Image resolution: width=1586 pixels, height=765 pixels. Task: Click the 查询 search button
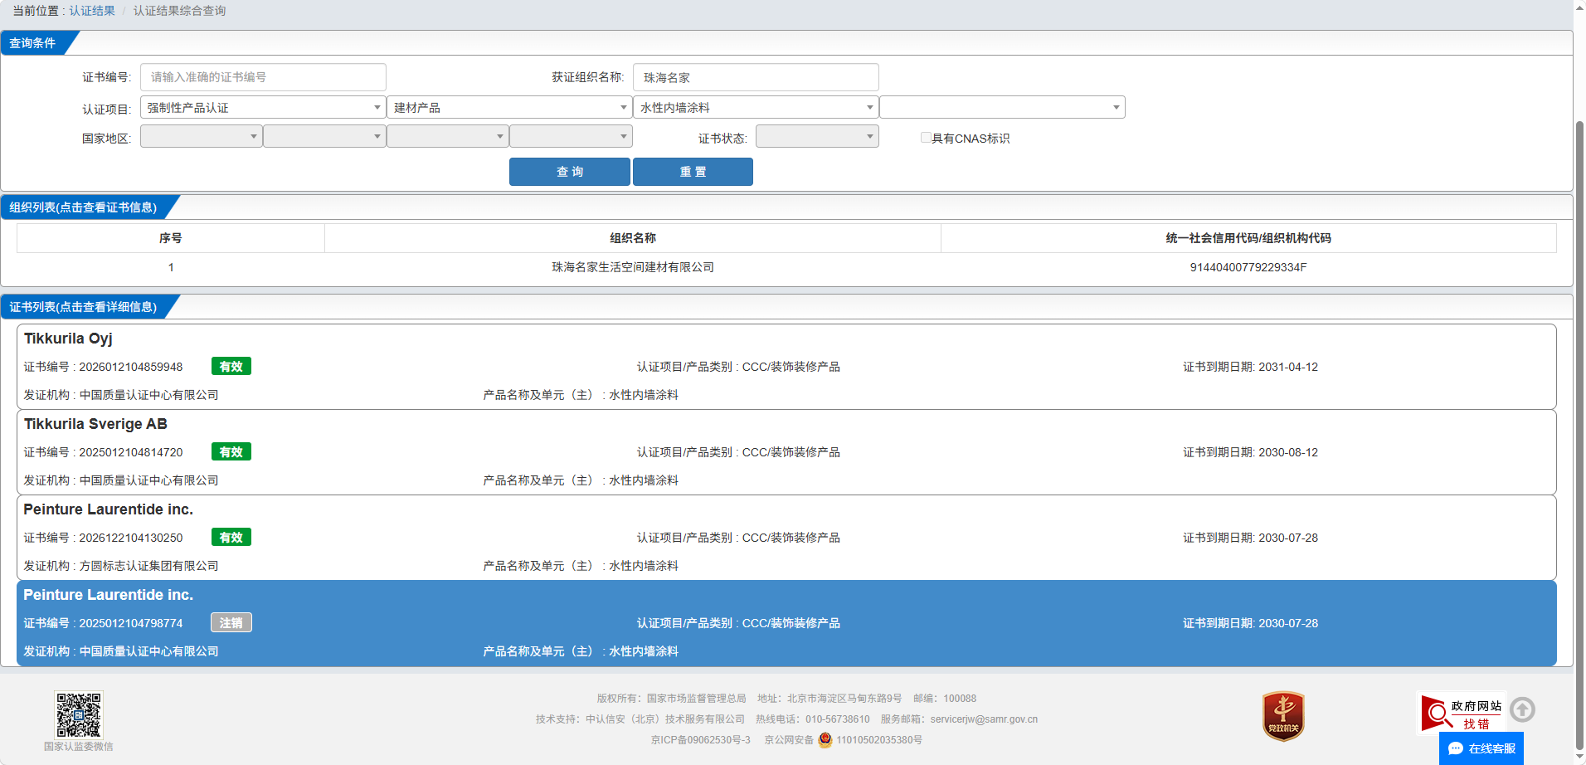[570, 172]
